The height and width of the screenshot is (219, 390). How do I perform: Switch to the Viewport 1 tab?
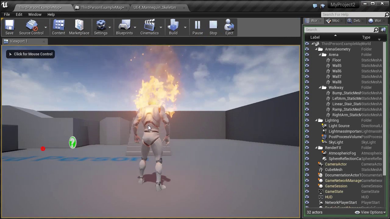[x=18, y=41]
